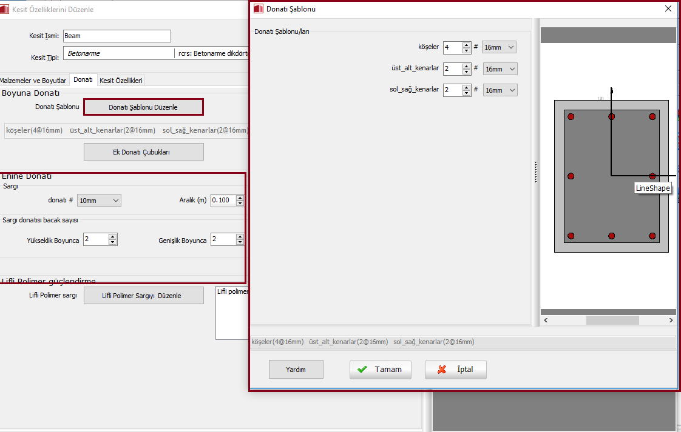Click the top-middle rebar in section preview

point(611,116)
